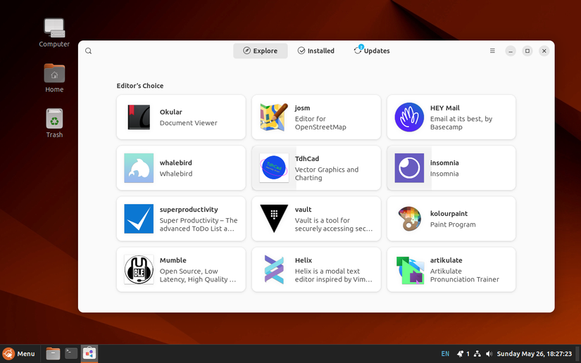Screen dimensions: 581x363
Task: Click the TdhCad blue circle icon
Action: coord(274,168)
